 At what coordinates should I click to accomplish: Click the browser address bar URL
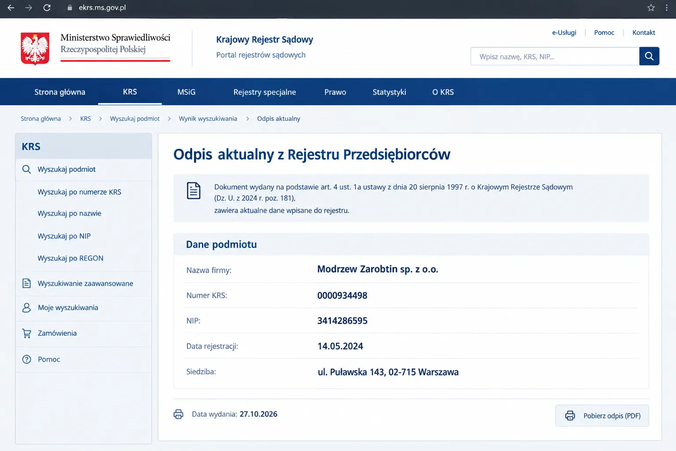point(102,7)
